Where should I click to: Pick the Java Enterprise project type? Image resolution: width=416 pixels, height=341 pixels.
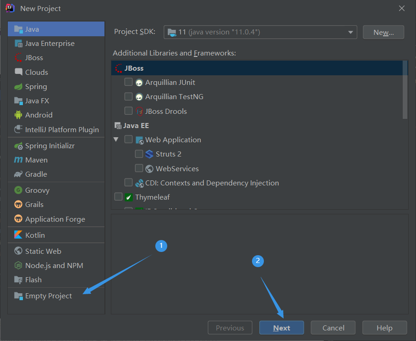tap(56, 43)
